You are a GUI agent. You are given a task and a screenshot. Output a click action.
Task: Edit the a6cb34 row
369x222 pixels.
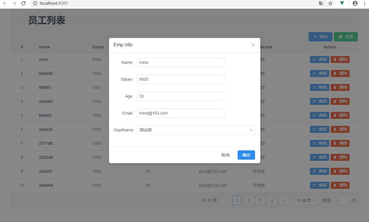(x=319, y=129)
